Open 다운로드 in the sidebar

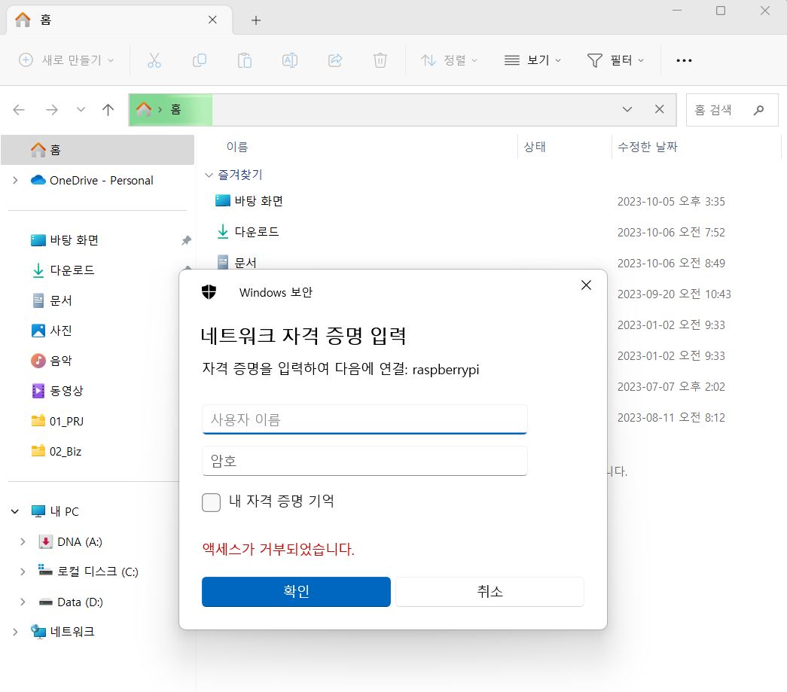72,270
